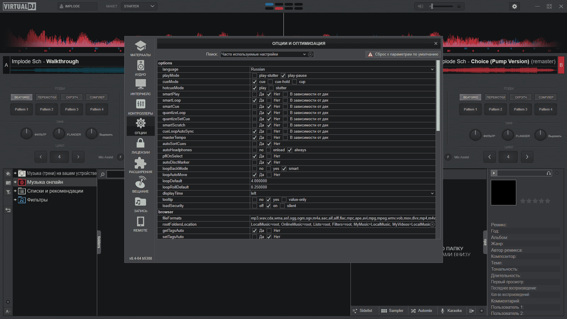Open the Материалы settings section
This screenshot has width=567, height=319.
141,48
